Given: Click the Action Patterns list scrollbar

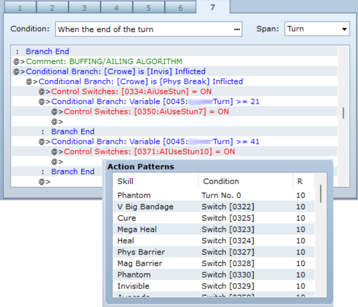Looking at the screenshot, I should click(x=321, y=240).
